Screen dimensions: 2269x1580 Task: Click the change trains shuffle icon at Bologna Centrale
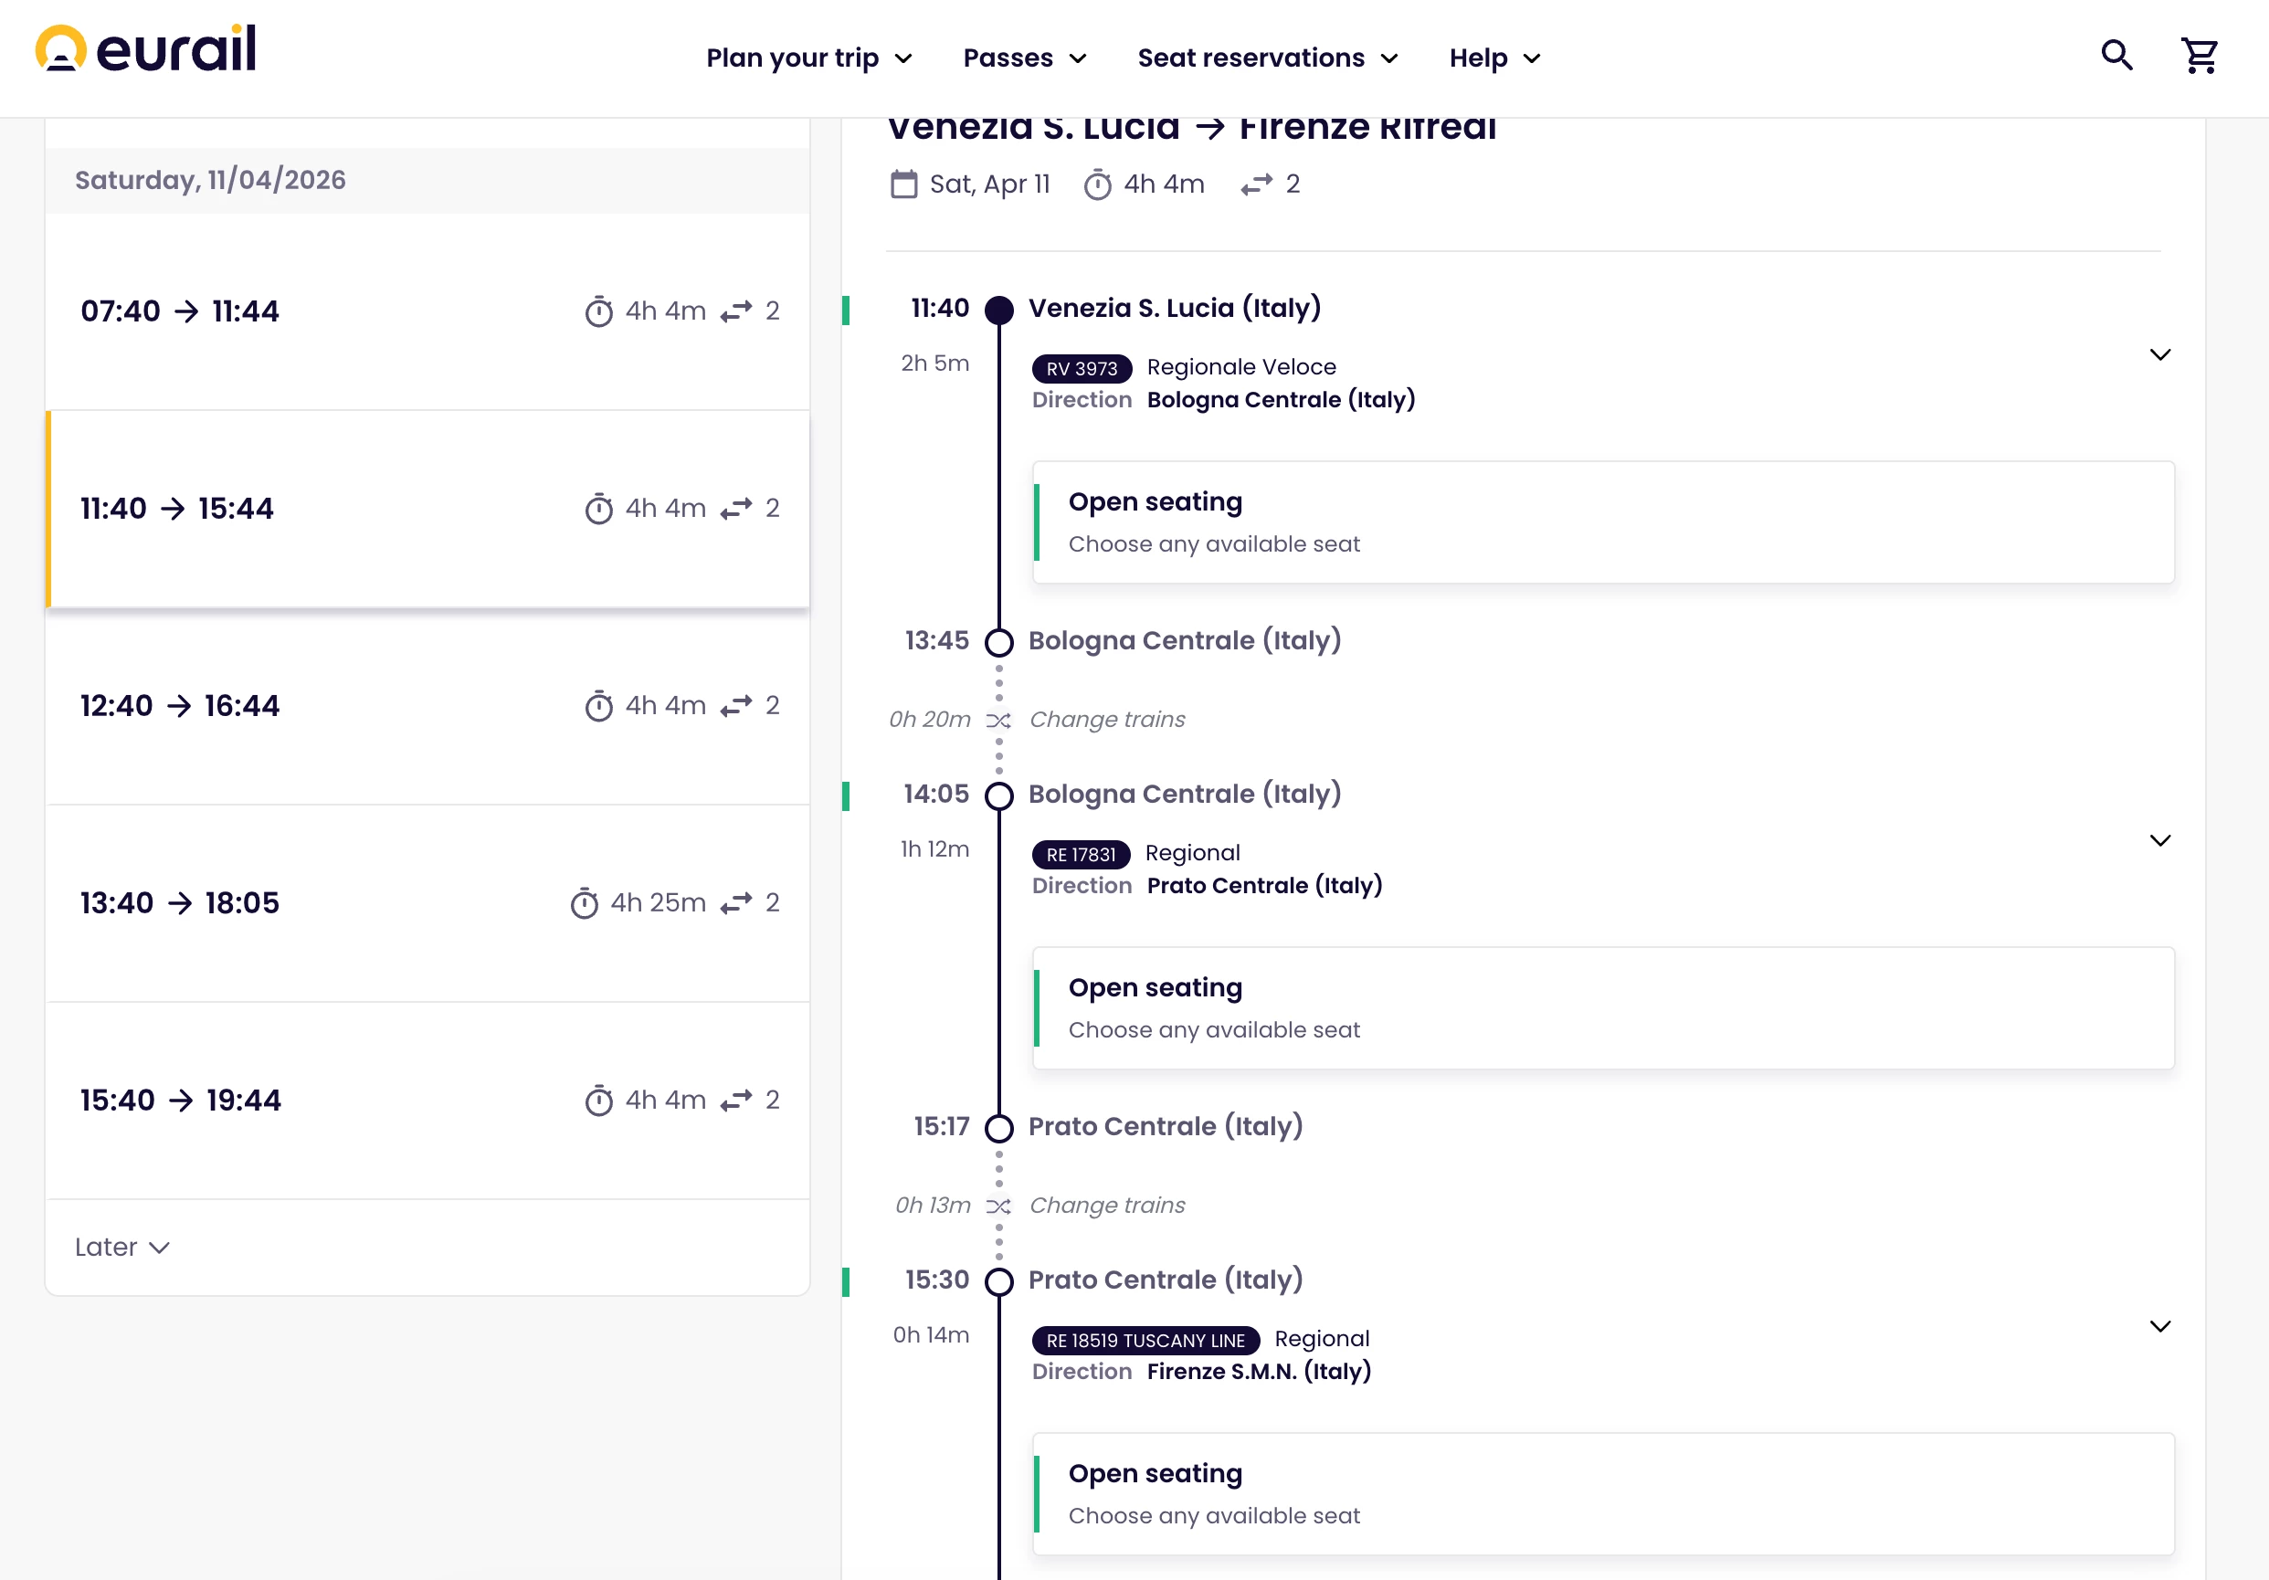tap(999, 721)
